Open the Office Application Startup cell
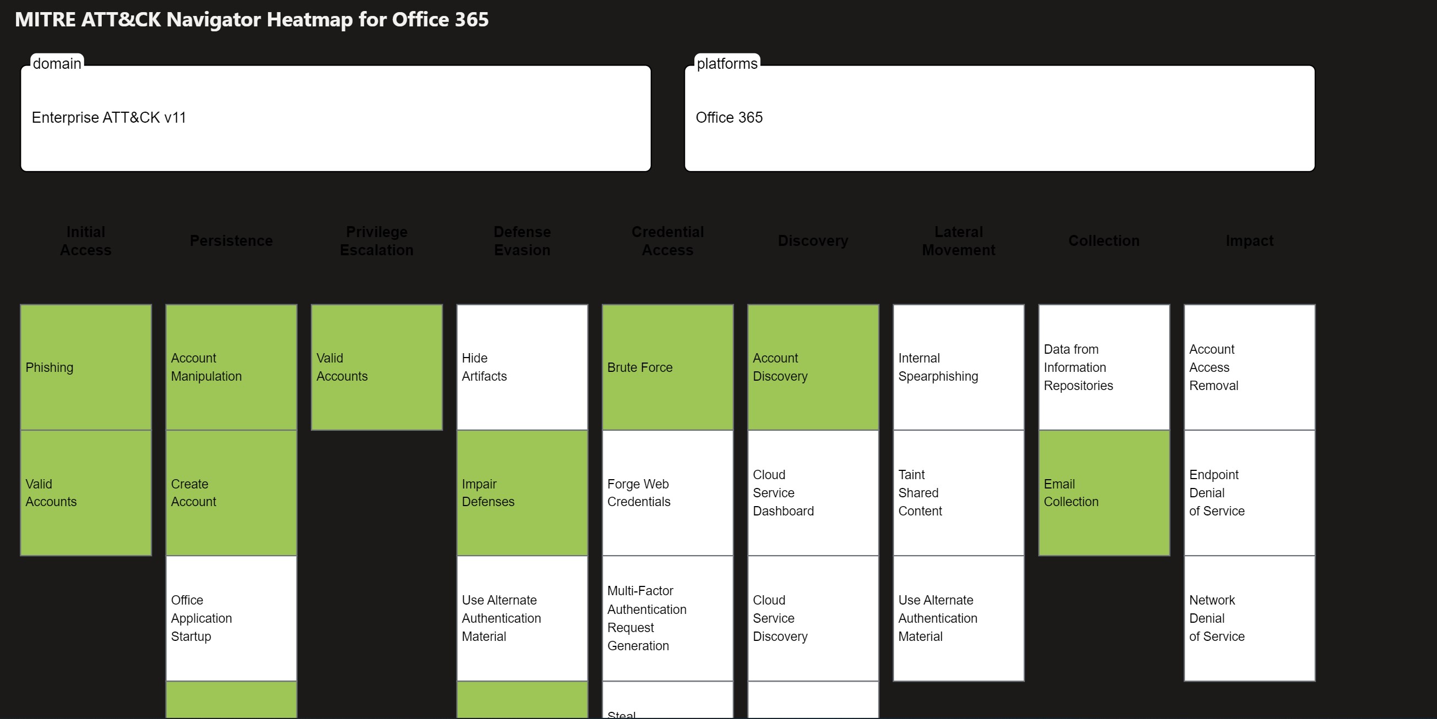The width and height of the screenshot is (1437, 719). point(232,618)
